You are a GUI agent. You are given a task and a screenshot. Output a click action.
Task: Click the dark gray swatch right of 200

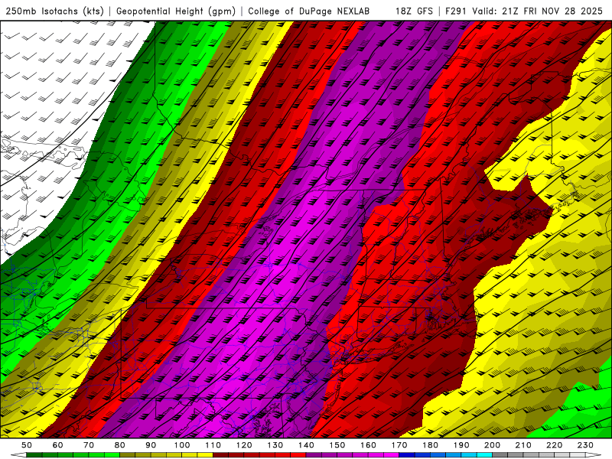500,454
